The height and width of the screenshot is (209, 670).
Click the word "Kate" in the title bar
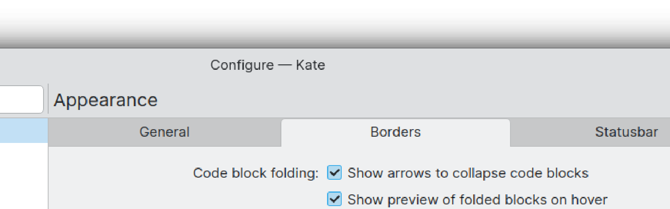pos(310,65)
